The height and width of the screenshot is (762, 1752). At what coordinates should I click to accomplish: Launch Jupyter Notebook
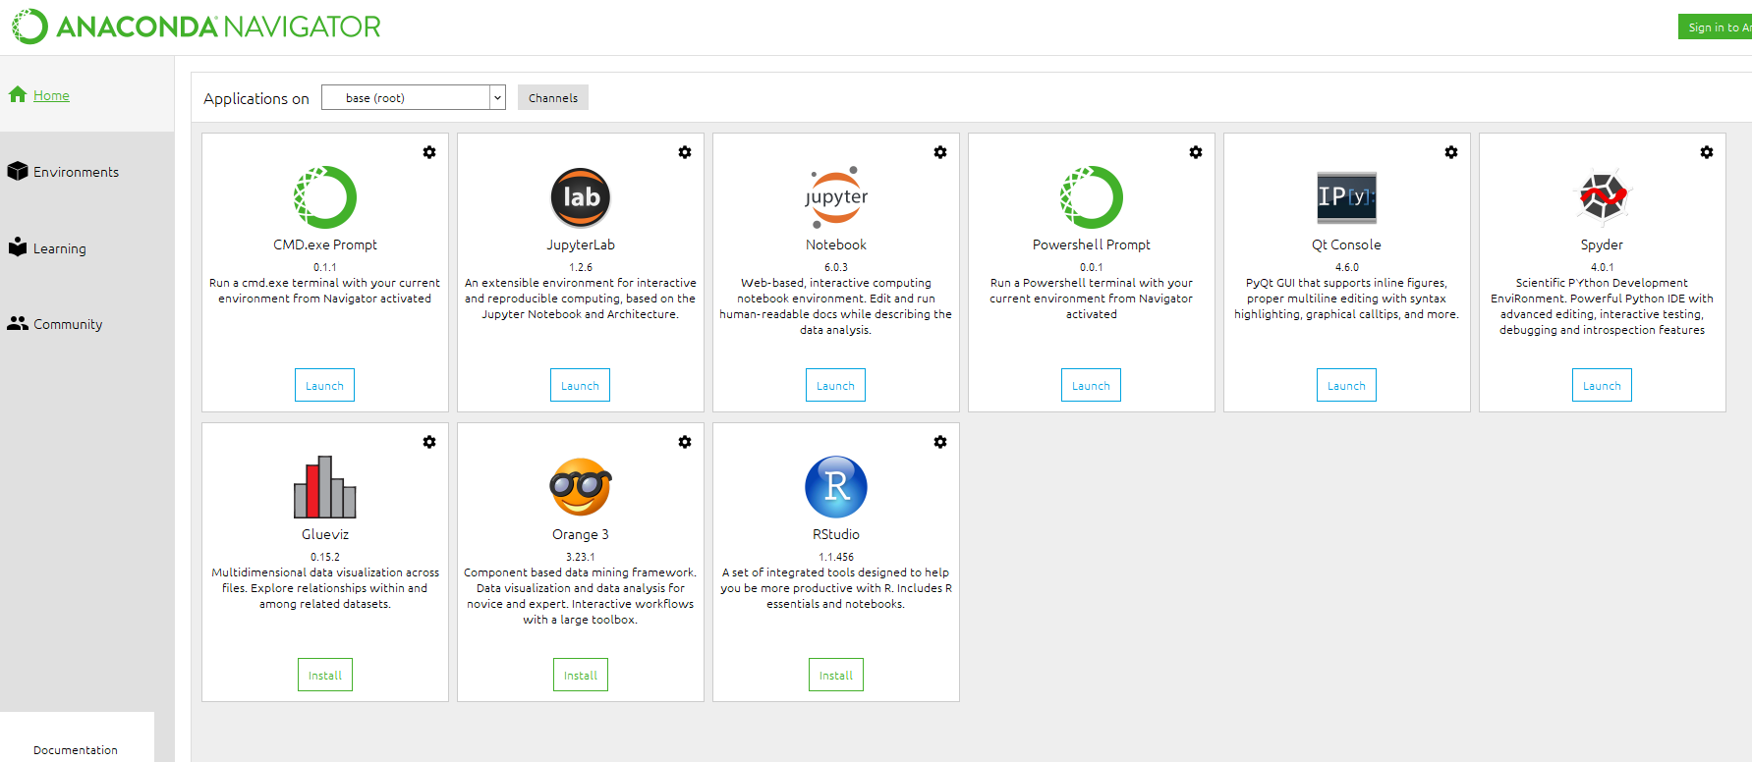835,386
